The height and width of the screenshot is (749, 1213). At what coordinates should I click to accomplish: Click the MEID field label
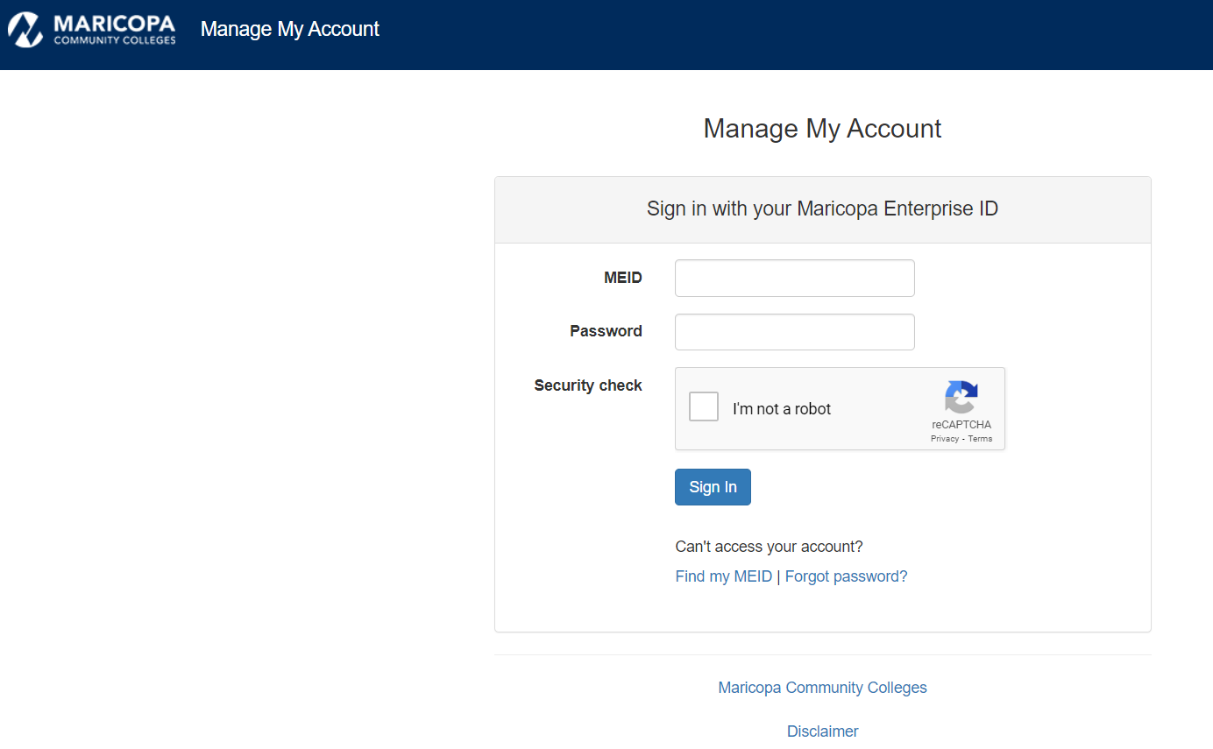coord(623,278)
